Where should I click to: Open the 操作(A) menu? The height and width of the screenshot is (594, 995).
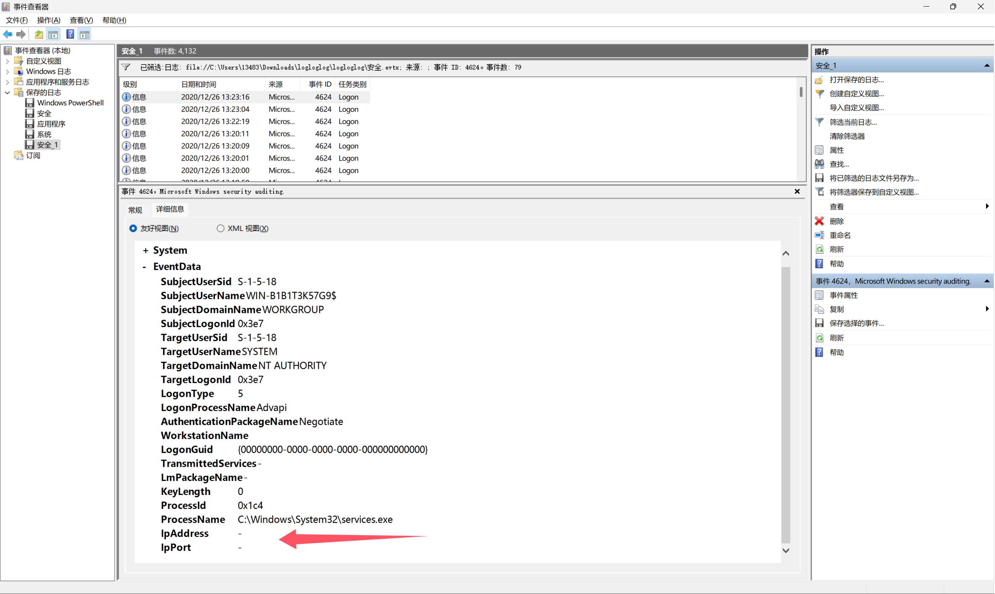point(49,20)
